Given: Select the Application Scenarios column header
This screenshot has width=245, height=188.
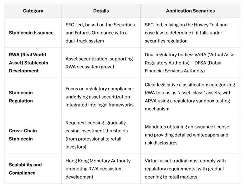Looking at the screenshot, I should 190,11.
